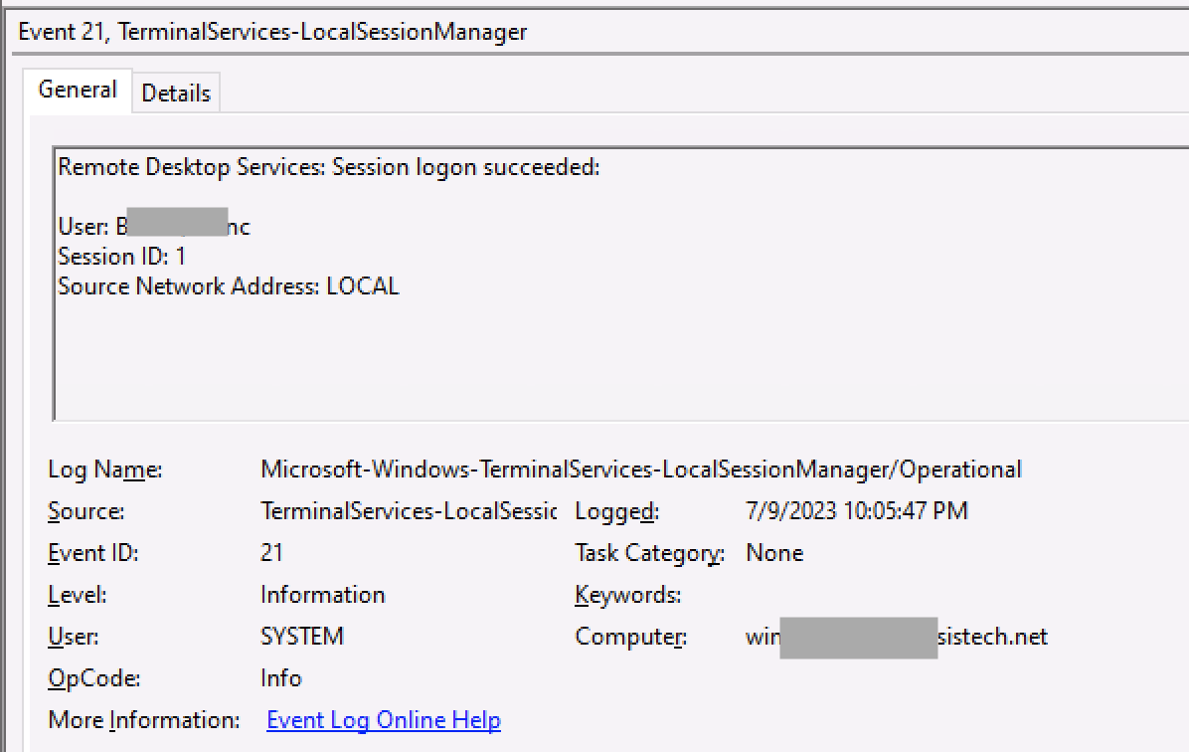Select the Log Name value text

pos(641,469)
